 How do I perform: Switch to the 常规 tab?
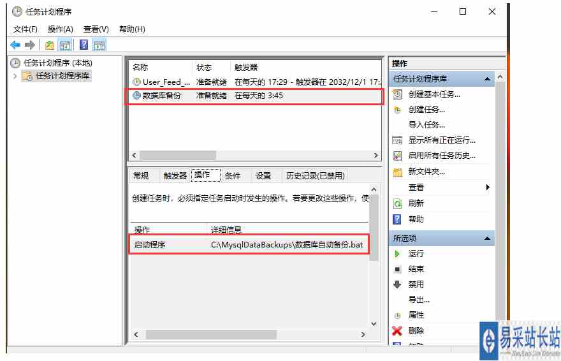[141, 175]
